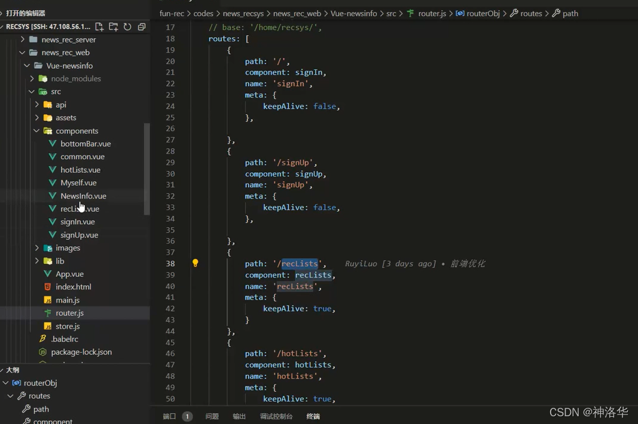
Task: Collapse all folders in explorer
Action: pos(142,27)
